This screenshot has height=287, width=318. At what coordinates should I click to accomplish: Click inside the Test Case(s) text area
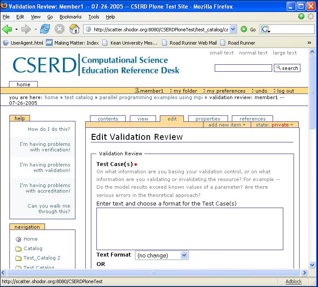pyautogui.click(x=189, y=229)
